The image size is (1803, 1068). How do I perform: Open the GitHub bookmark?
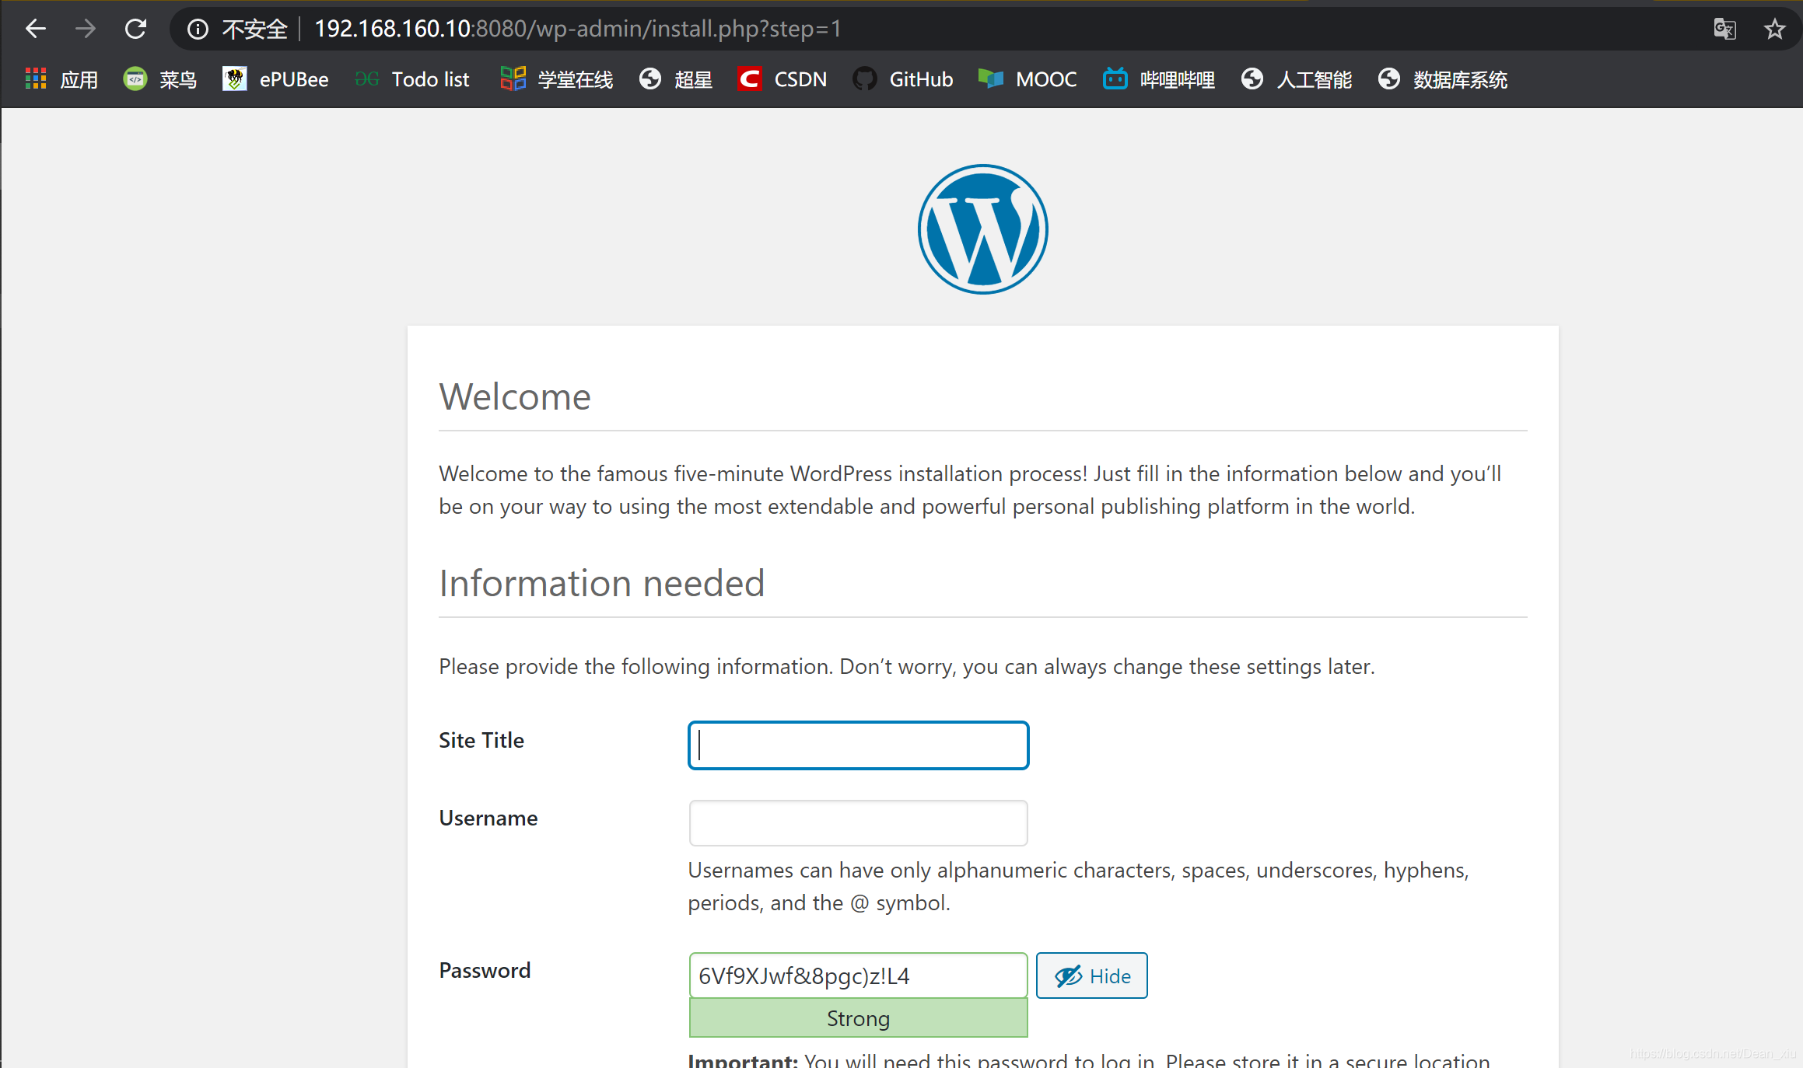point(903,79)
